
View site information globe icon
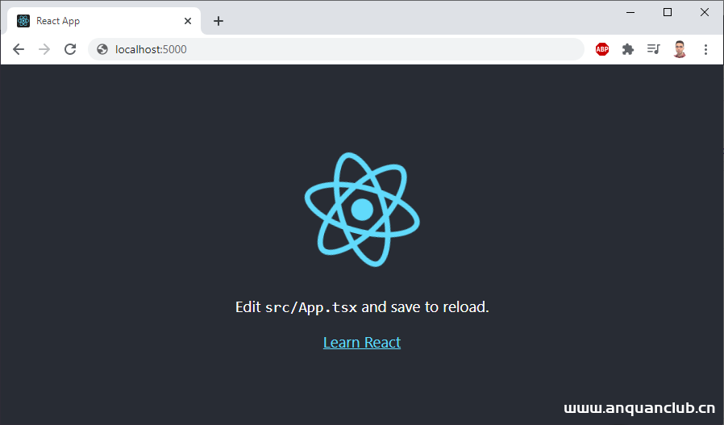[x=102, y=49]
